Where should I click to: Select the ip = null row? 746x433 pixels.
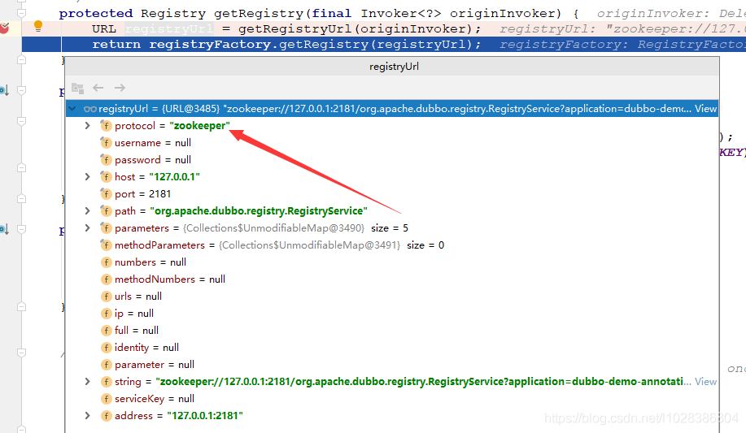tap(392, 314)
